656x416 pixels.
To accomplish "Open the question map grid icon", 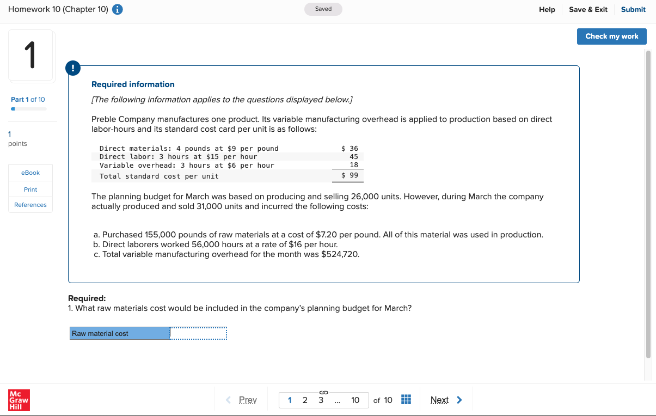I will (x=406, y=399).
